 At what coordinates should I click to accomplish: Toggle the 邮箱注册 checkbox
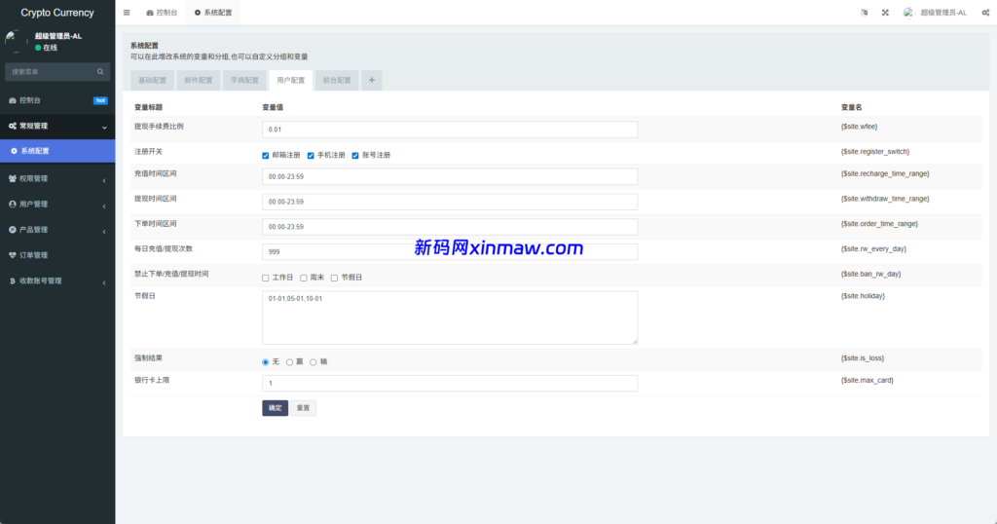(x=265, y=155)
